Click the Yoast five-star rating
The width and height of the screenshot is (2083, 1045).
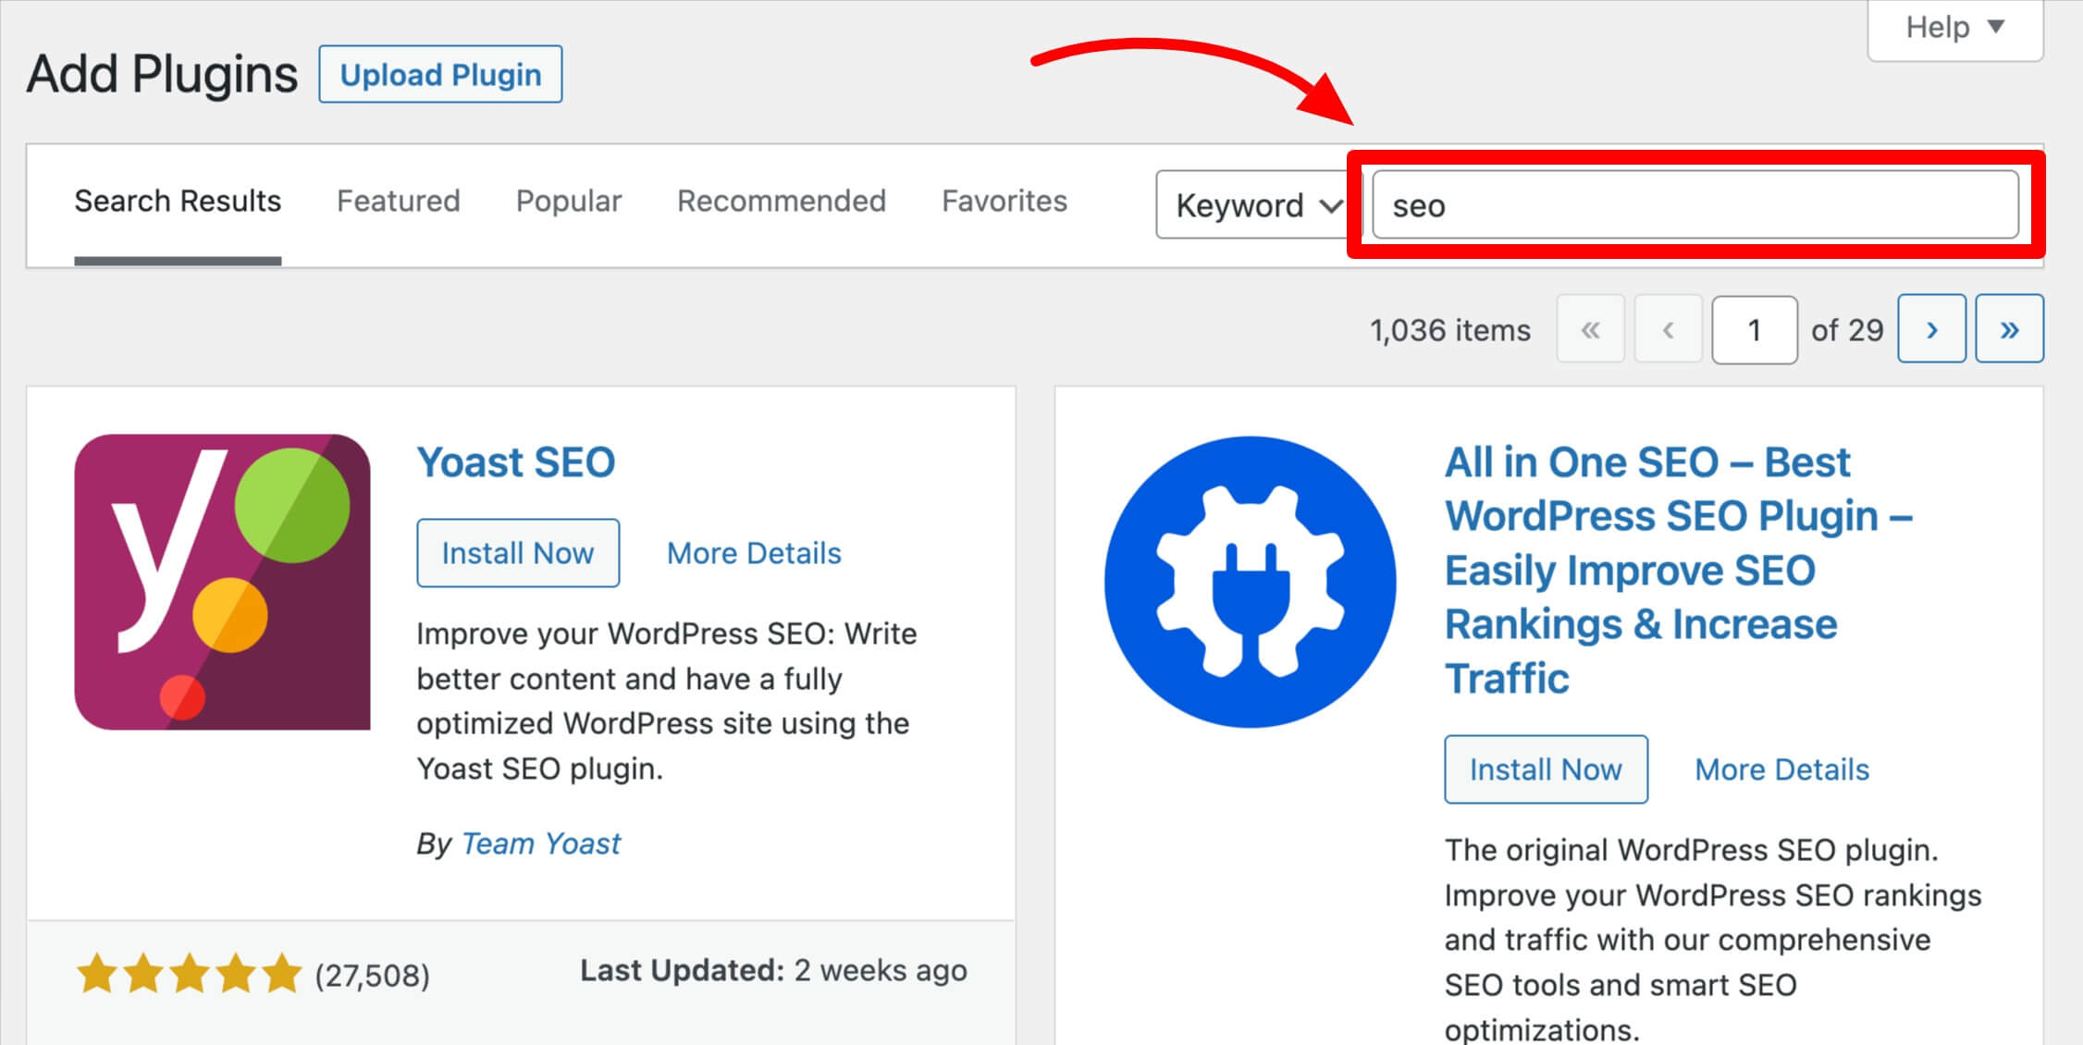(189, 975)
